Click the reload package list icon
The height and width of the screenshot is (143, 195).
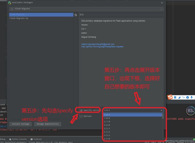tap(76, 15)
